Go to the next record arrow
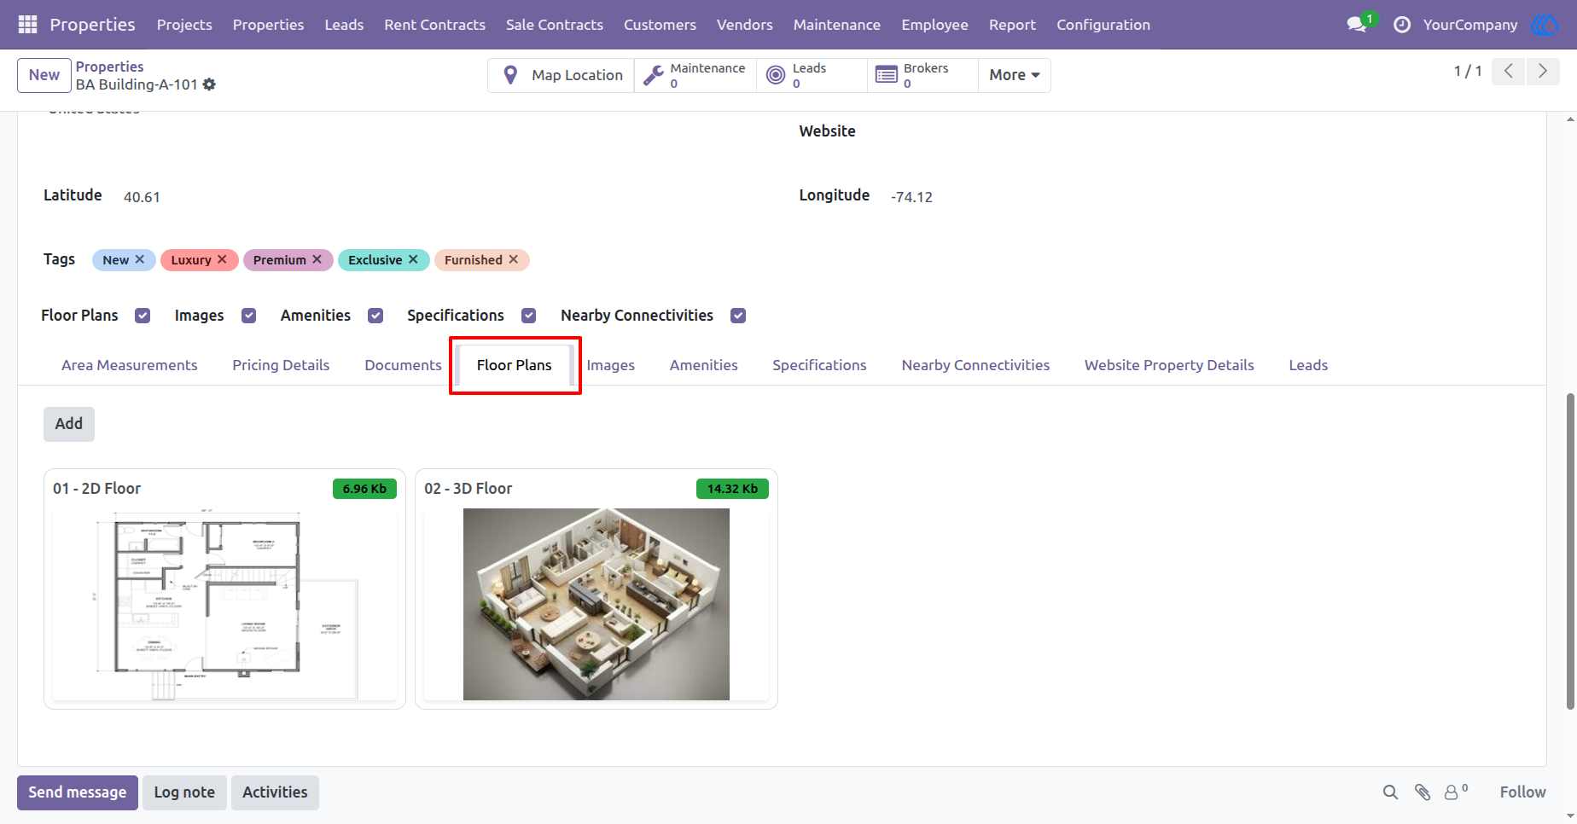The height and width of the screenshot is (824, 1577). [x=1543, y=71]
